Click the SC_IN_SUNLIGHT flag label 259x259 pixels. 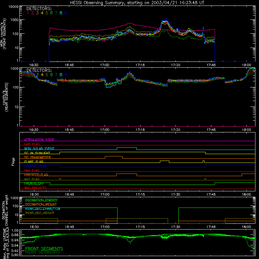click(37, 153)
